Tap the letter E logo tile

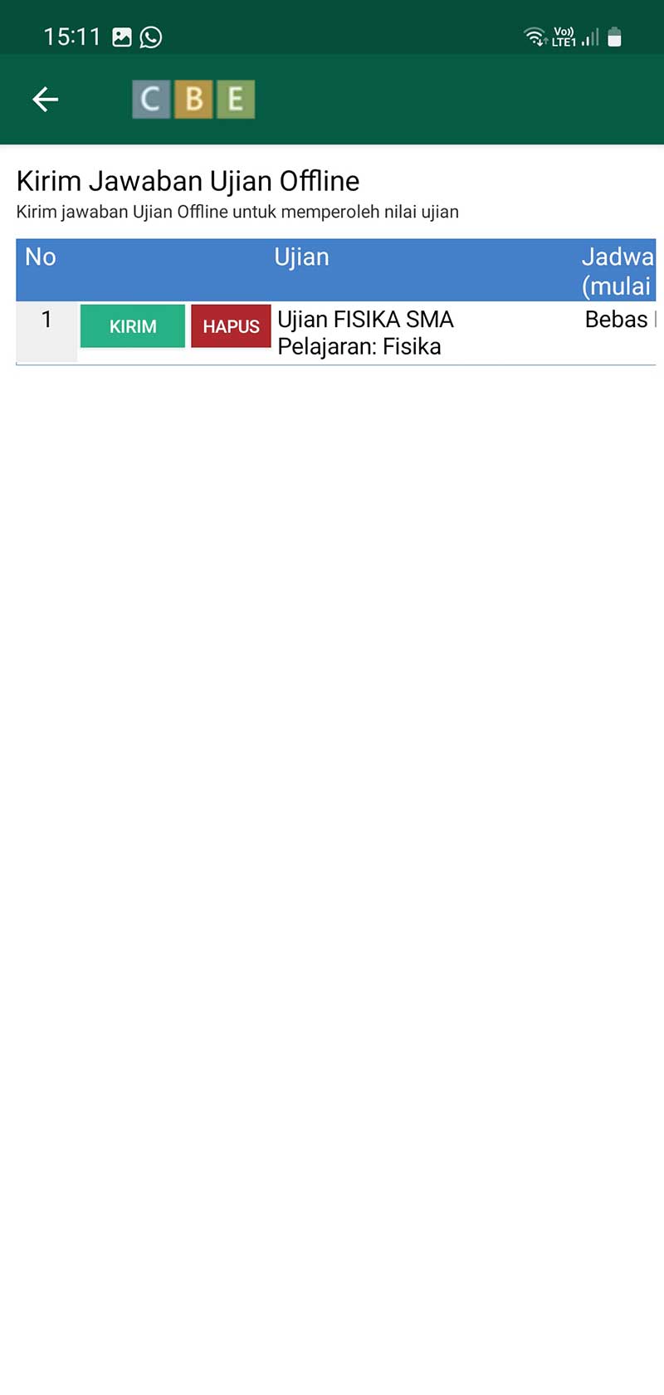(236, 100)
